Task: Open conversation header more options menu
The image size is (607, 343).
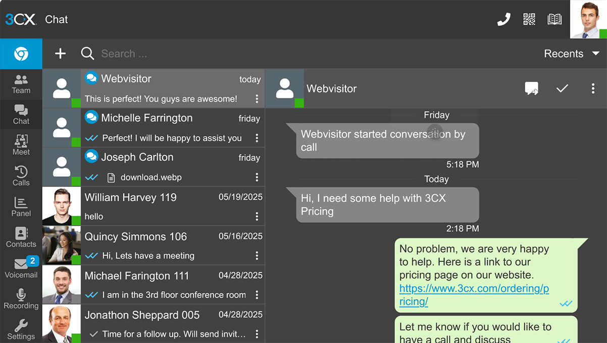Action: pos(593,88)
